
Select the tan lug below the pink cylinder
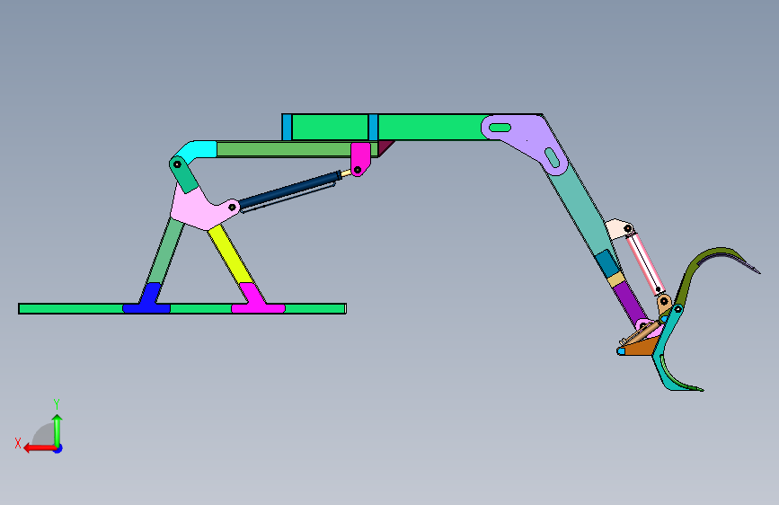(x=664, y=304)
